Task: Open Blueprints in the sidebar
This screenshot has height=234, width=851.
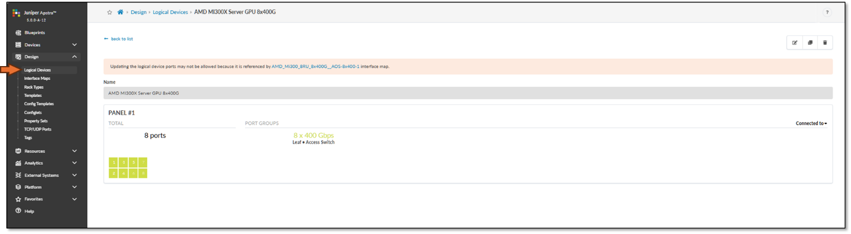Action: click(x=34, y=32)
